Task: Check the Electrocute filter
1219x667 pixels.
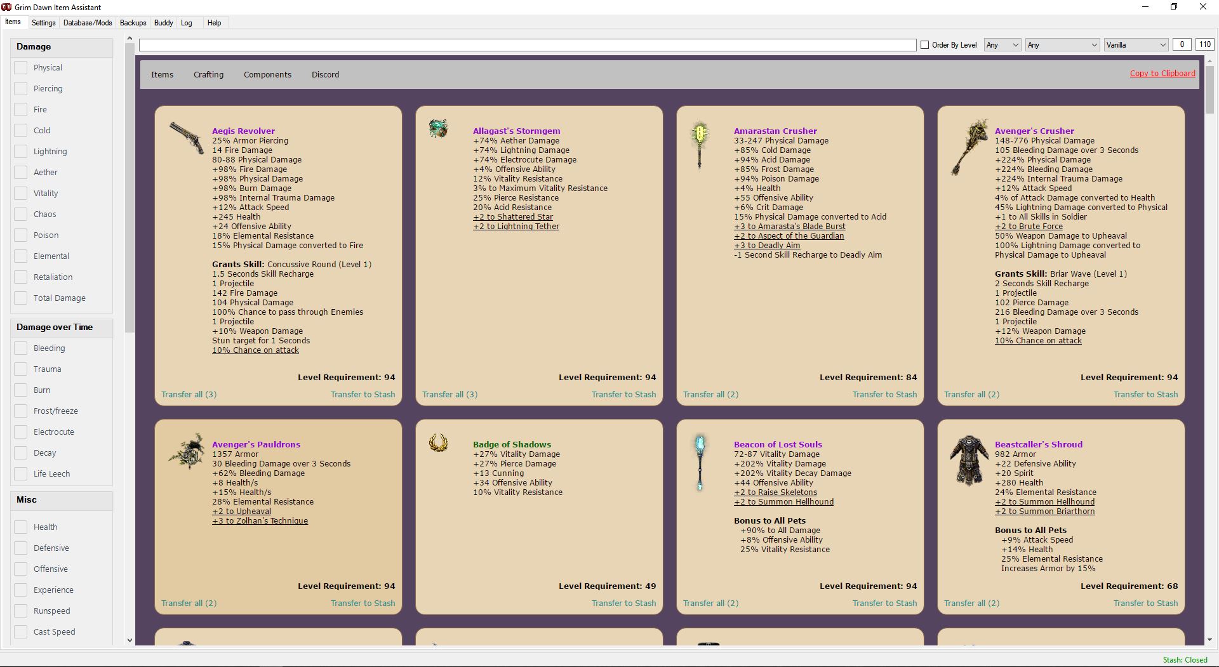Action: (21, 432)
